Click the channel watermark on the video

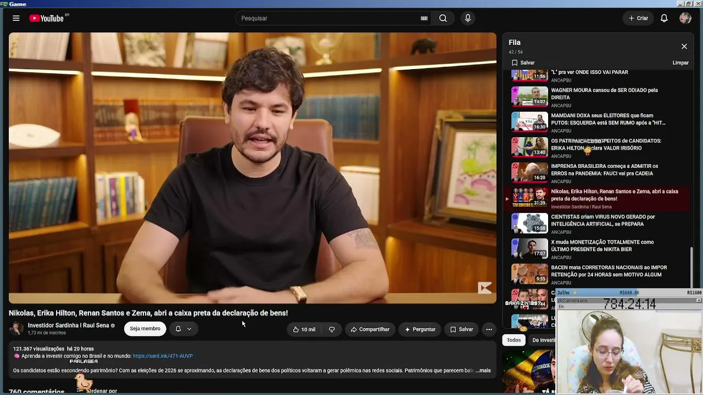coord(484,288)
